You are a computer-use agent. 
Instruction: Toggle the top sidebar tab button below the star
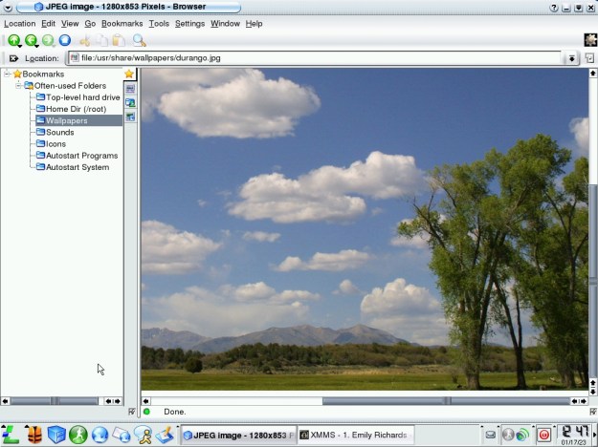click(x=130, y=88)
